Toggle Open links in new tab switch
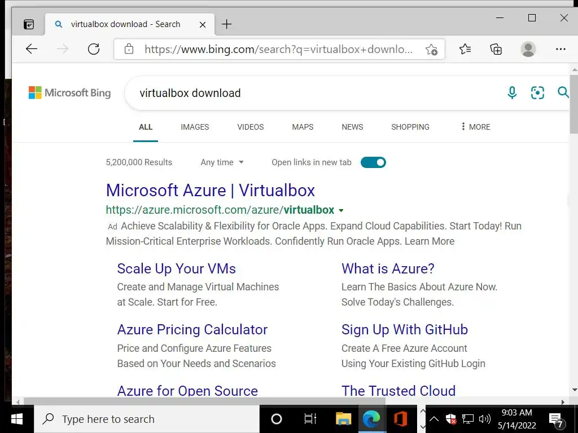 click(x=373, y=162)
